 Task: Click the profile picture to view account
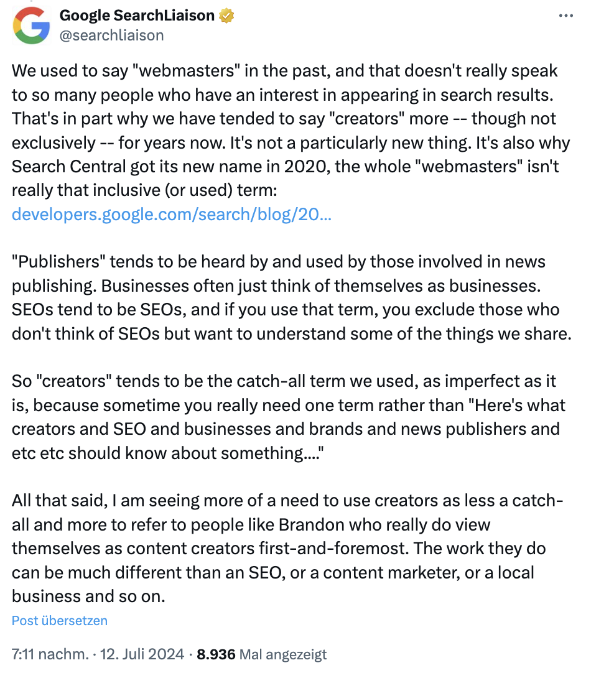tap(29, 26)
